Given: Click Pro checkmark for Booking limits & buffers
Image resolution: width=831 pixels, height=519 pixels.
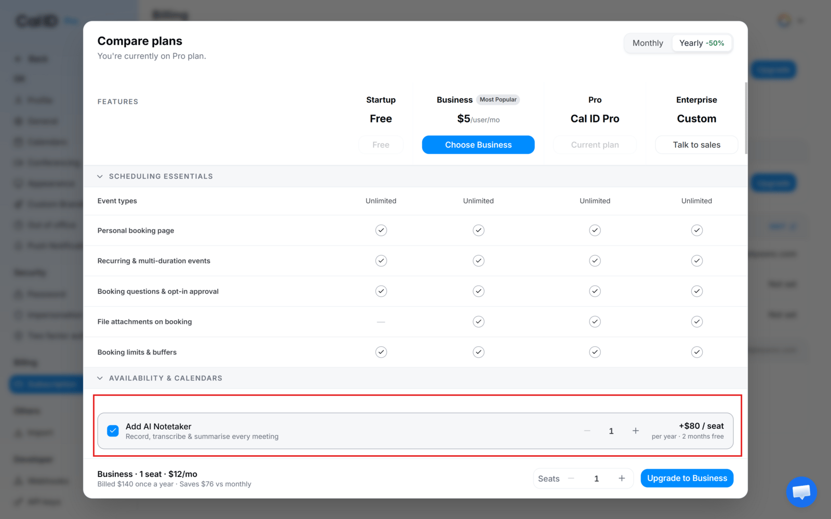Looking at the screenshot, I should [595, 352].
